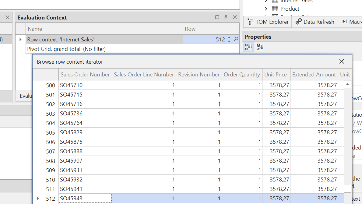Switch to the Data Refresh tab
Screen dimensions: 362x204
pyautogui.click(x=315, y=22)
